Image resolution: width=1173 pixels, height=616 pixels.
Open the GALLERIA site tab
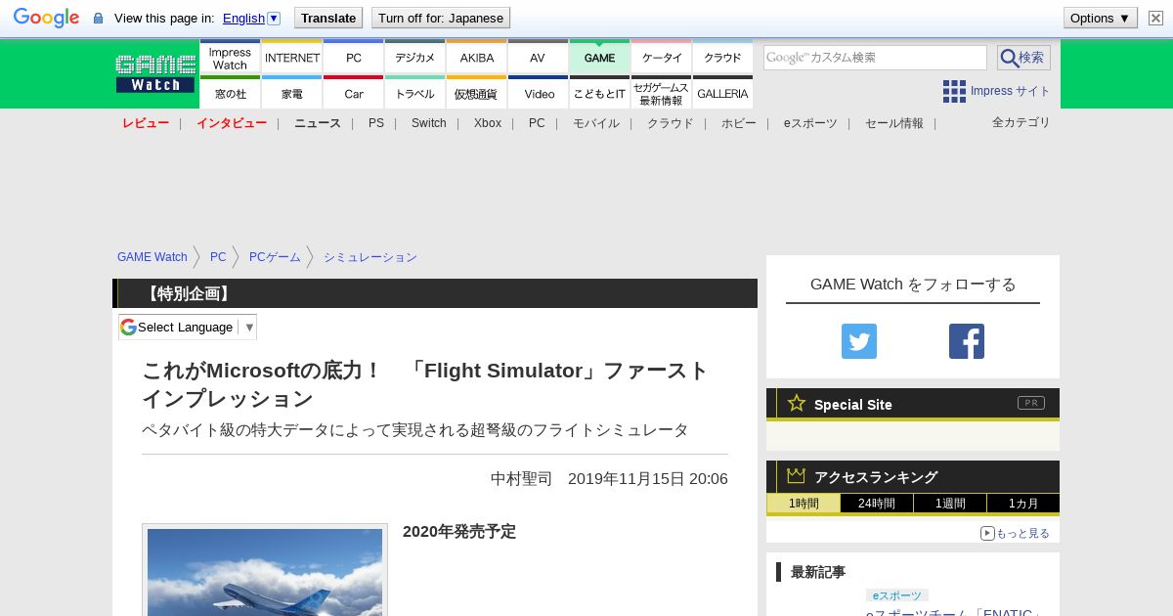pyautogui.click(x=722, y=93)
